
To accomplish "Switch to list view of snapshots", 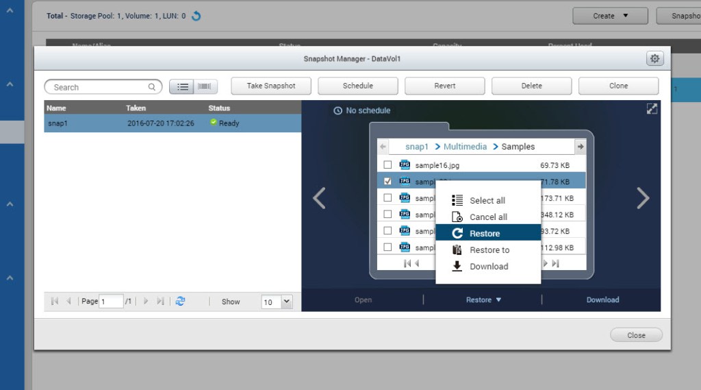I will 183,87.
